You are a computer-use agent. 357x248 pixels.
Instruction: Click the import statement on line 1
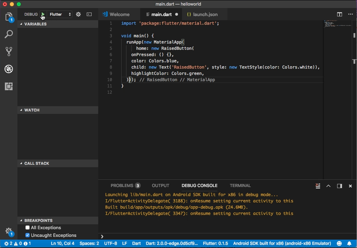tap(170, 23)
